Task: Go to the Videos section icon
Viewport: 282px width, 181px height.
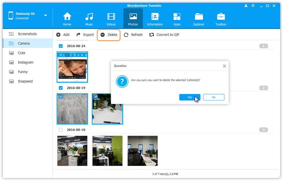Action: click(111, 17)
